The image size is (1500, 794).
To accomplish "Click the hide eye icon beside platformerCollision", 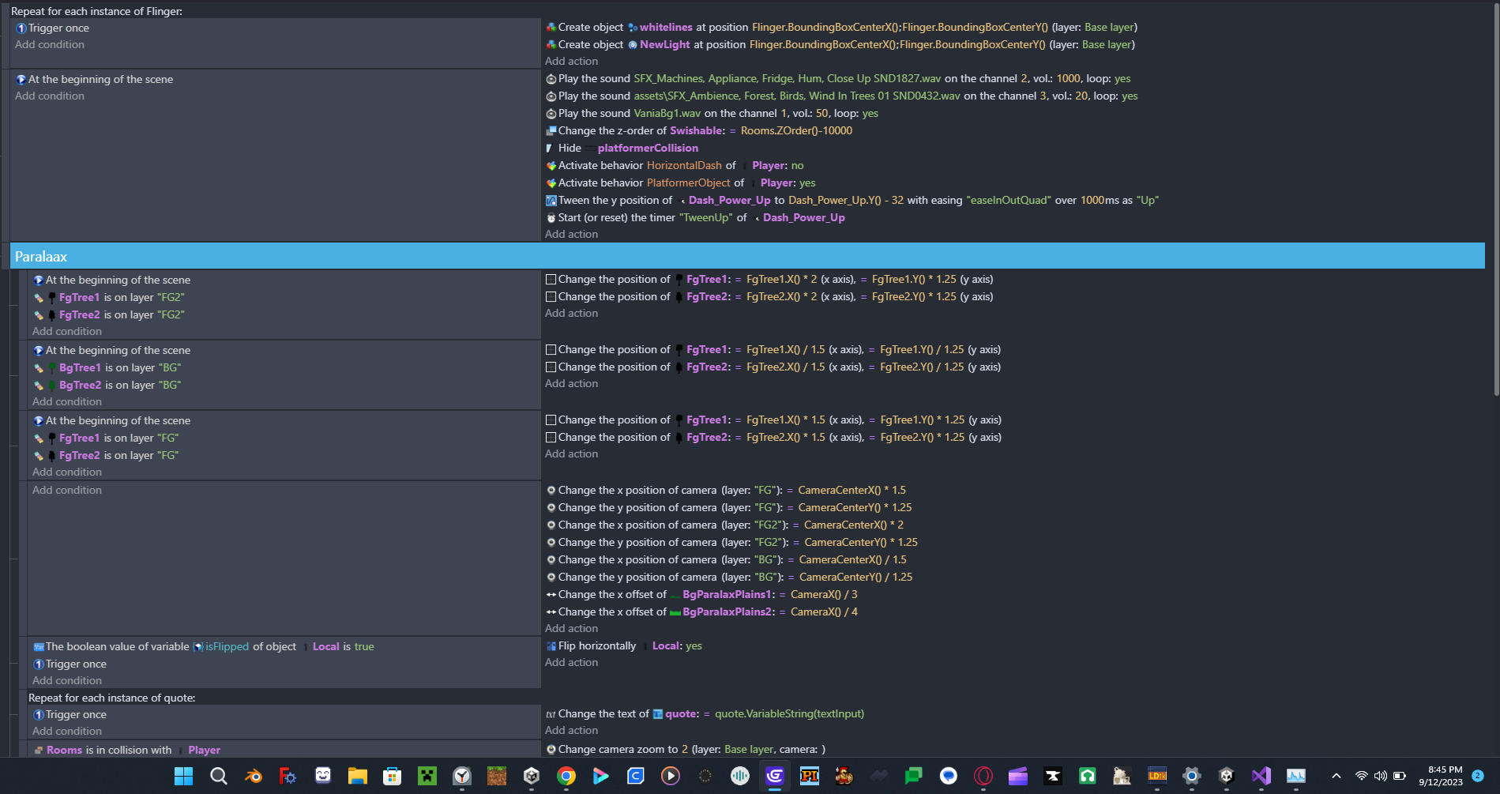I will pyautogui.click(x=548, y=148).
